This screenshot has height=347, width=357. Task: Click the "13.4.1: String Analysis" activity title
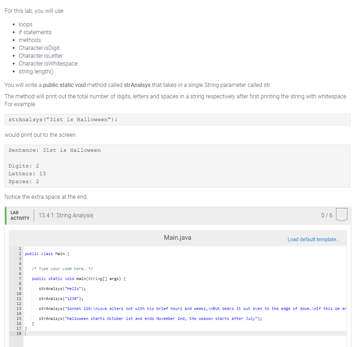(67, 215)
